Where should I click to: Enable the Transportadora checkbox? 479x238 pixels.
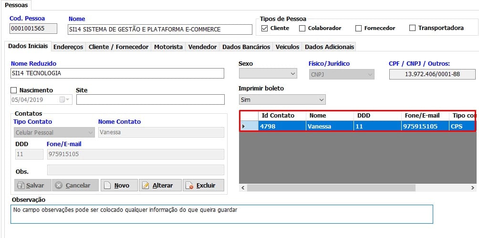412,29
